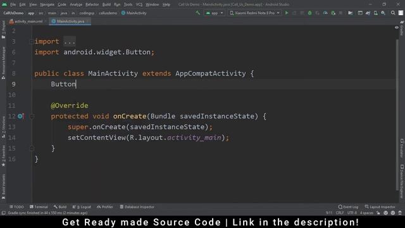Viewport: 405px width, 228px height.
Task: Open the Terminal tool window
Action: [x=39, y=207]
